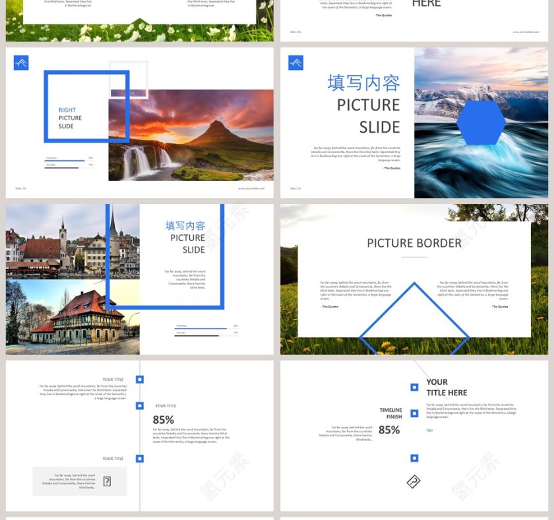Open www.yourwebsite.com link on Right Picture Slide
This screenshot has width=554, height=520.
tap(251, 189)
